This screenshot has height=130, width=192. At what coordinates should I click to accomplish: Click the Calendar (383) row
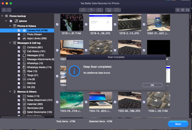coord(27,104)
